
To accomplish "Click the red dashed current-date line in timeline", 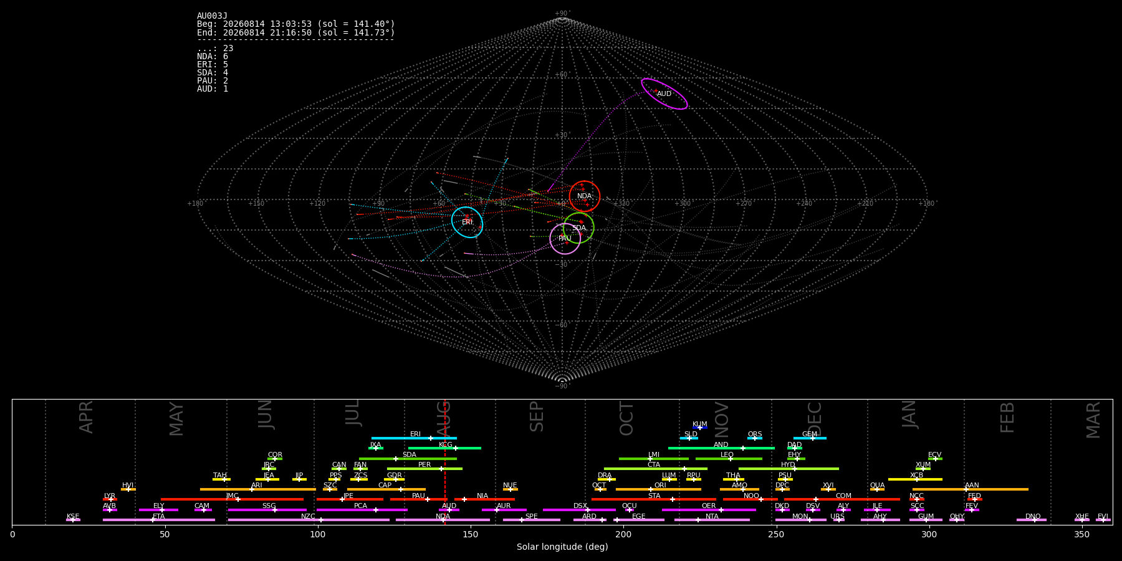I will 444,461.
